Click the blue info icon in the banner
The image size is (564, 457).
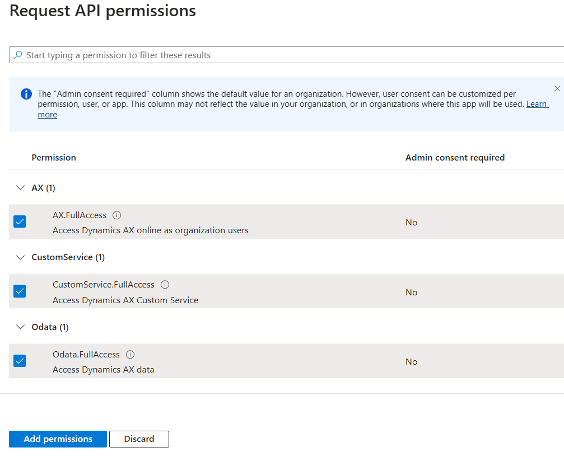tap(26, 94)
